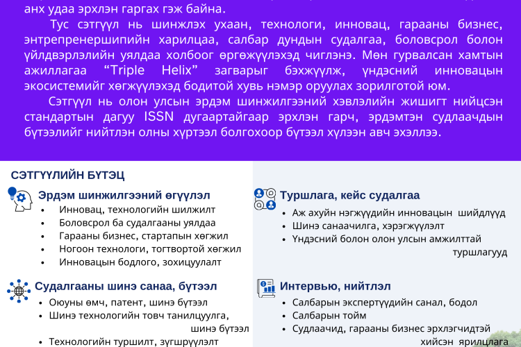Click bullet Гарааны бизнес, стартапын хөгжил
Image resolution: width=521 pixels, height=347 pixels.
[144, 236]
